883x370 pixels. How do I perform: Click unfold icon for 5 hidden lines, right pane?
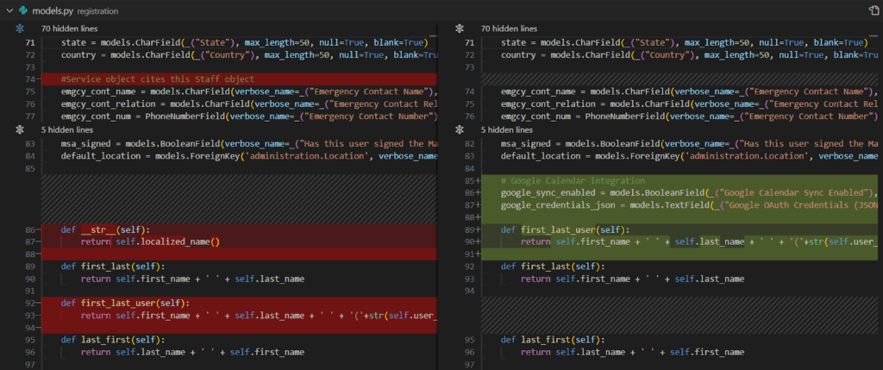(x=460, y=130)
